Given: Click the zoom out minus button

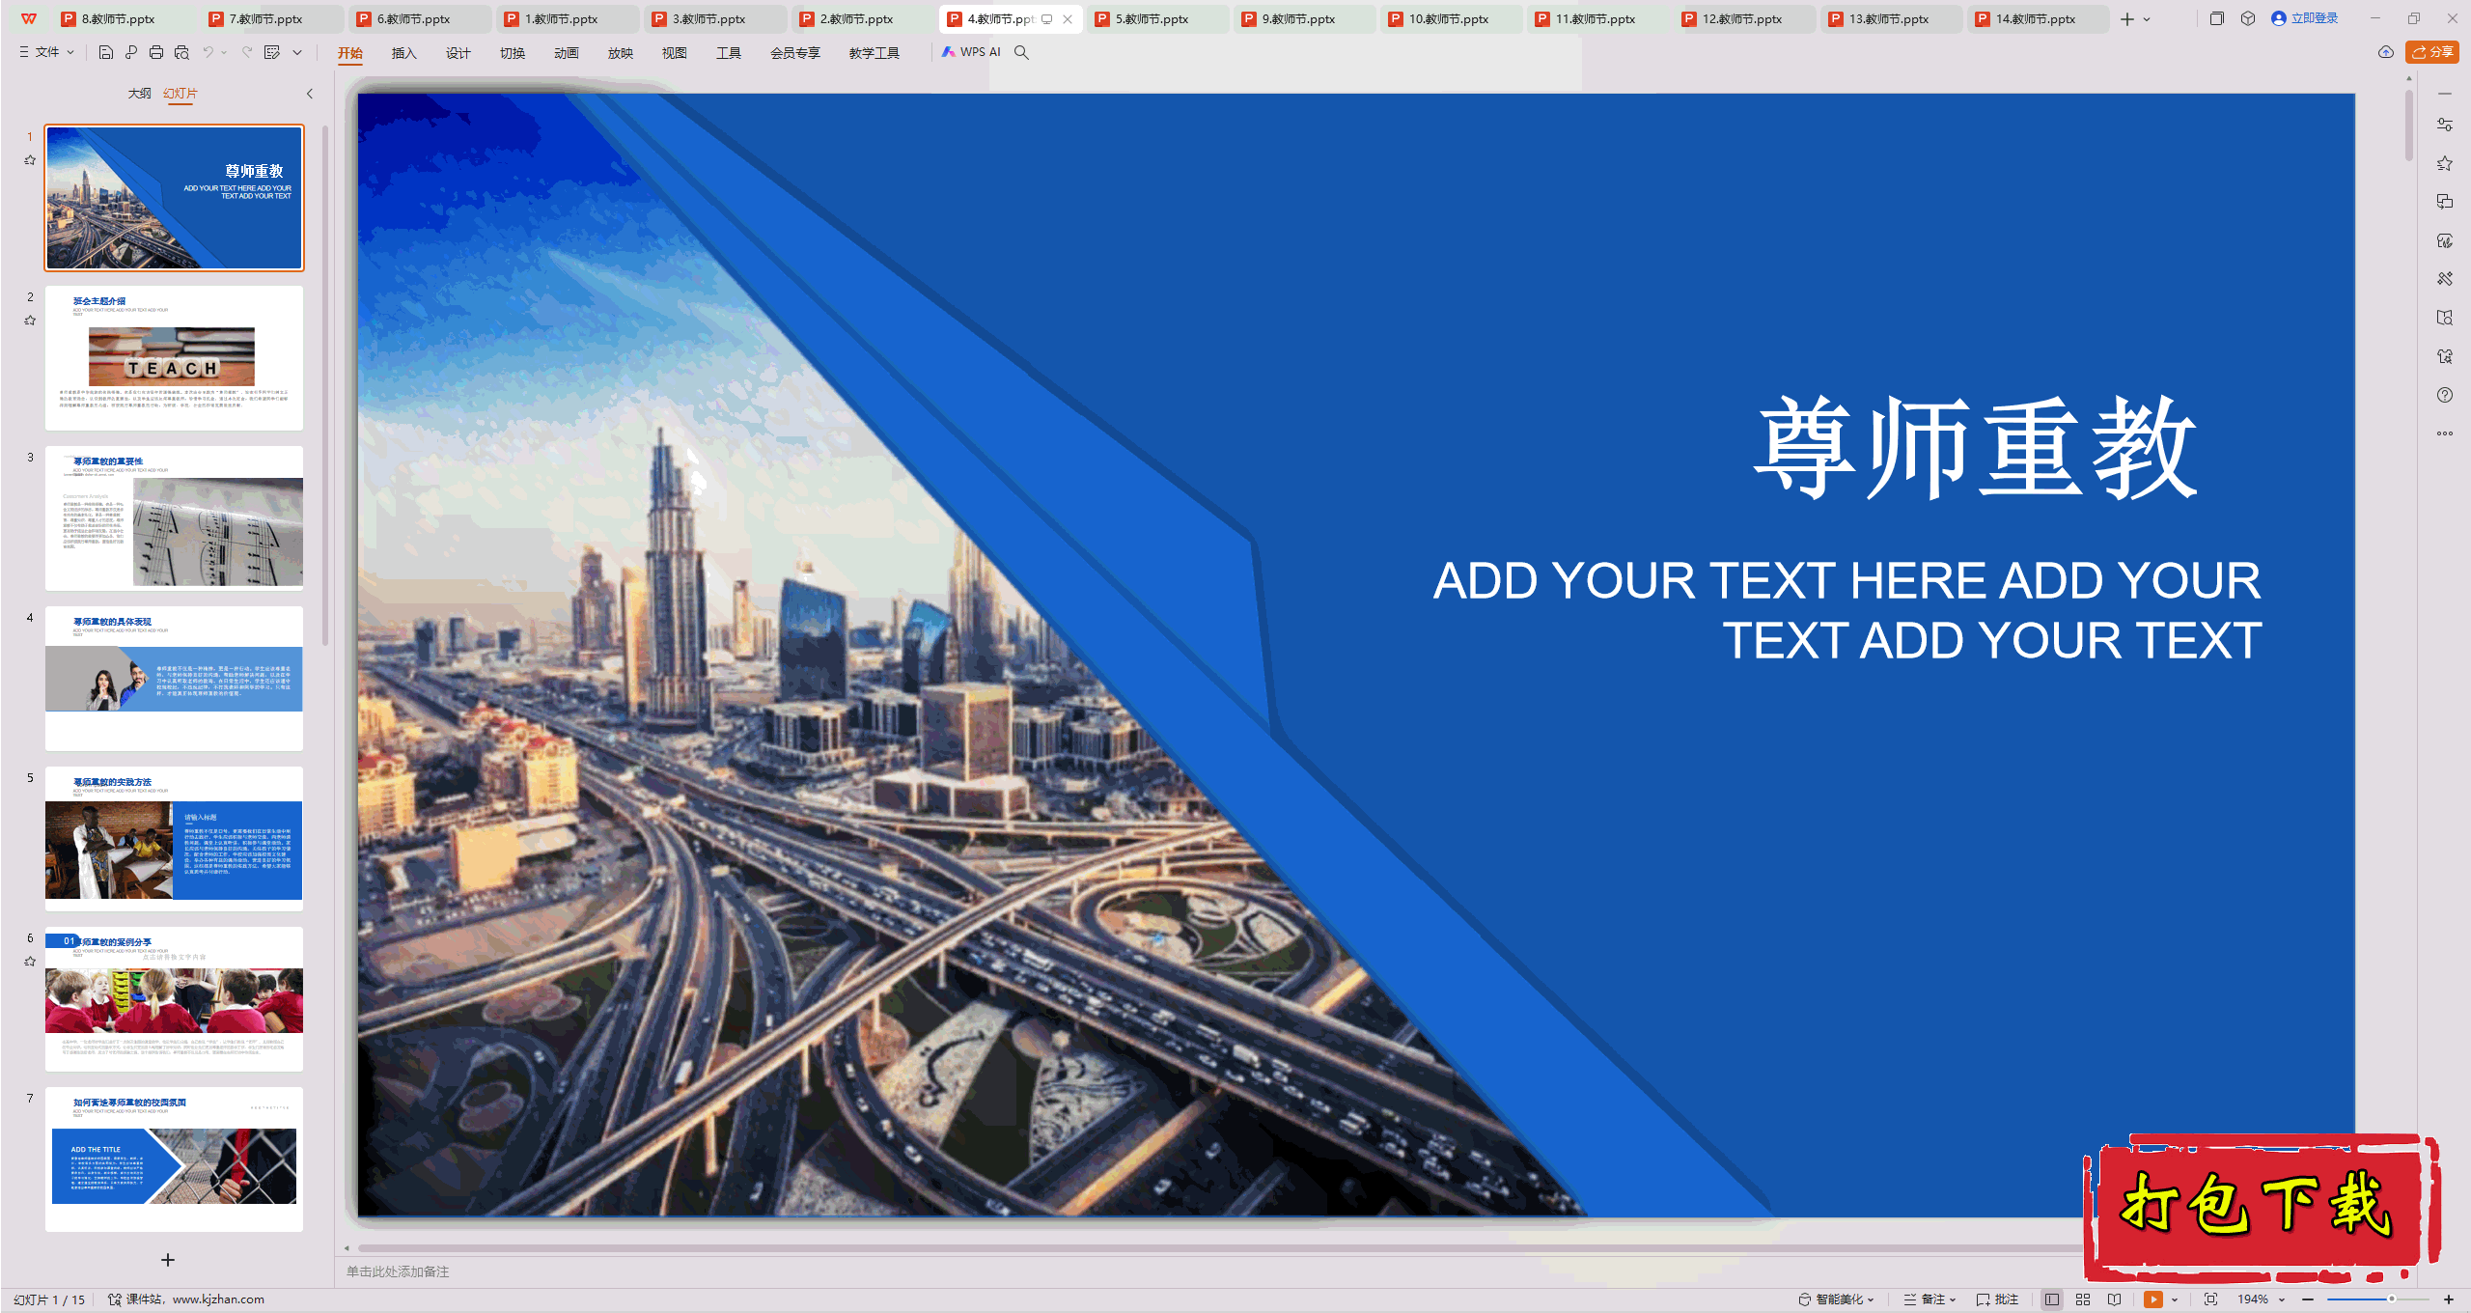Looking at the screenshot, I should tap(2308, 1299).
